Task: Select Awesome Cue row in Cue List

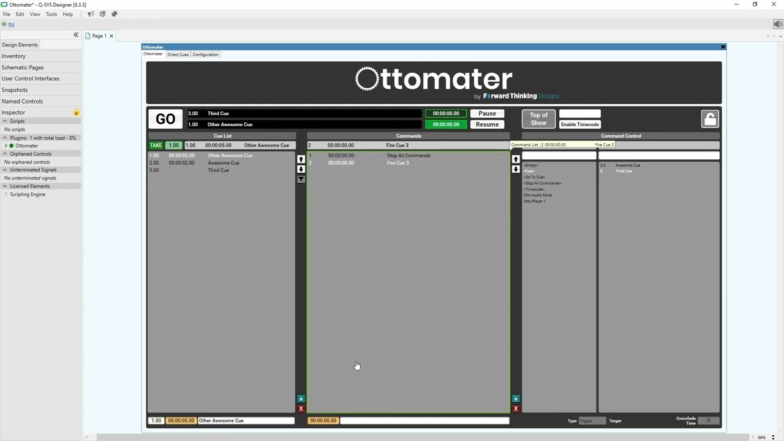Action: pos(221,163)
